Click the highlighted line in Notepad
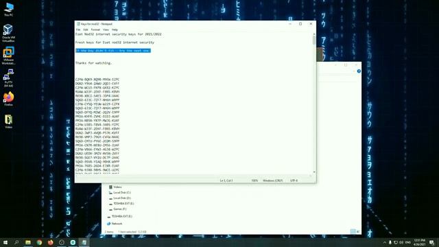 click(113, 51)
